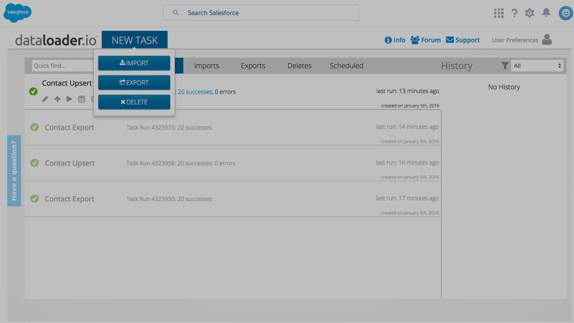Click the check icon beside Task Run 4323956
The height and width of the screenshot is (323, 574).
pos(35,163)
